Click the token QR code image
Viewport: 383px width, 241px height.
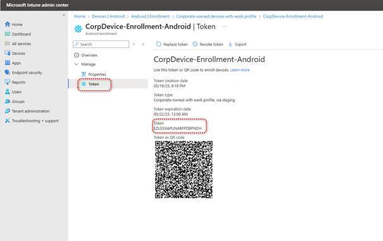point(184,170)
